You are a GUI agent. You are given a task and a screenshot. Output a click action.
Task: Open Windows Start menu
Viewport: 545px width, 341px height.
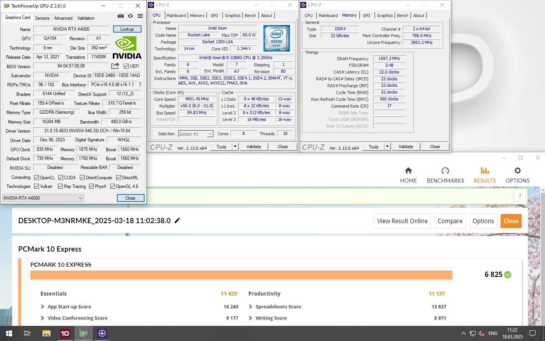9,333
